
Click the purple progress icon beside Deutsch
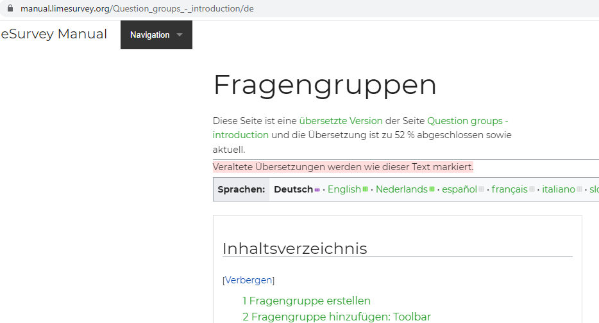pyautogui.click(x=317, y=190)
